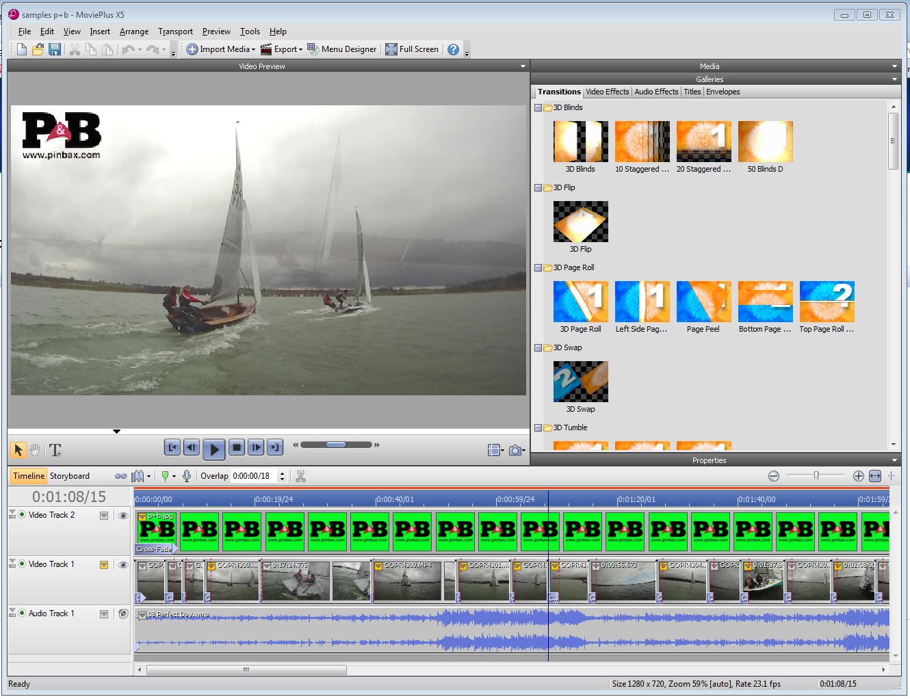Jump to the previous frame

tap(192, 447)
